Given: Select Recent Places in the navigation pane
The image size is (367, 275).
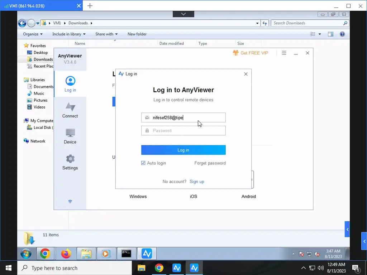Looking at the screenshot, I should click(x=40, y=66).
